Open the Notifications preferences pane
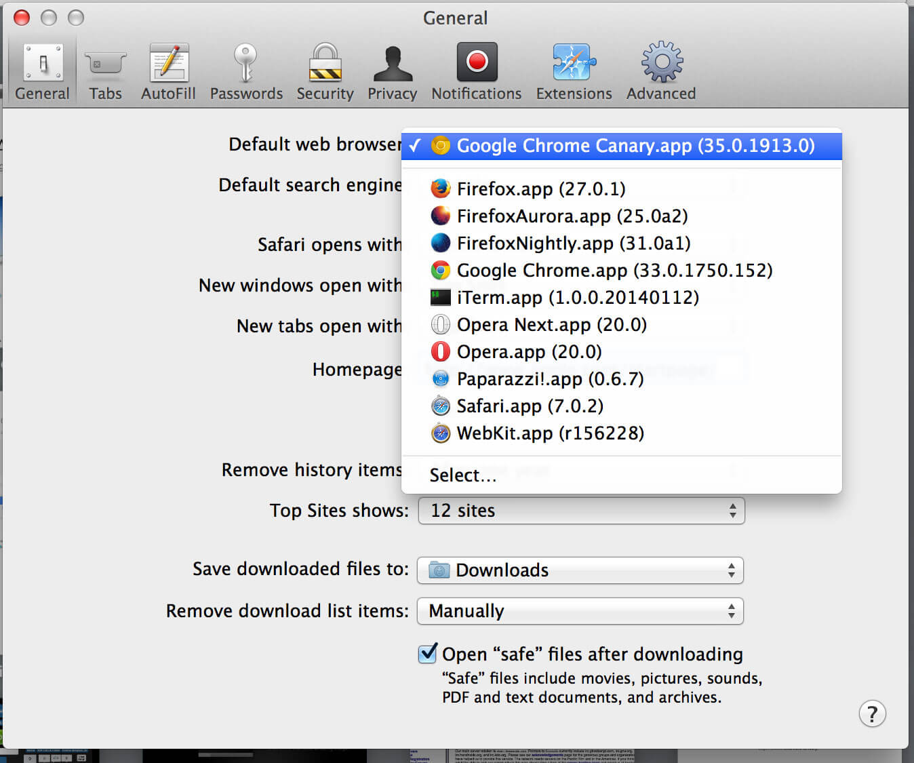 click(x=477, y=72)
